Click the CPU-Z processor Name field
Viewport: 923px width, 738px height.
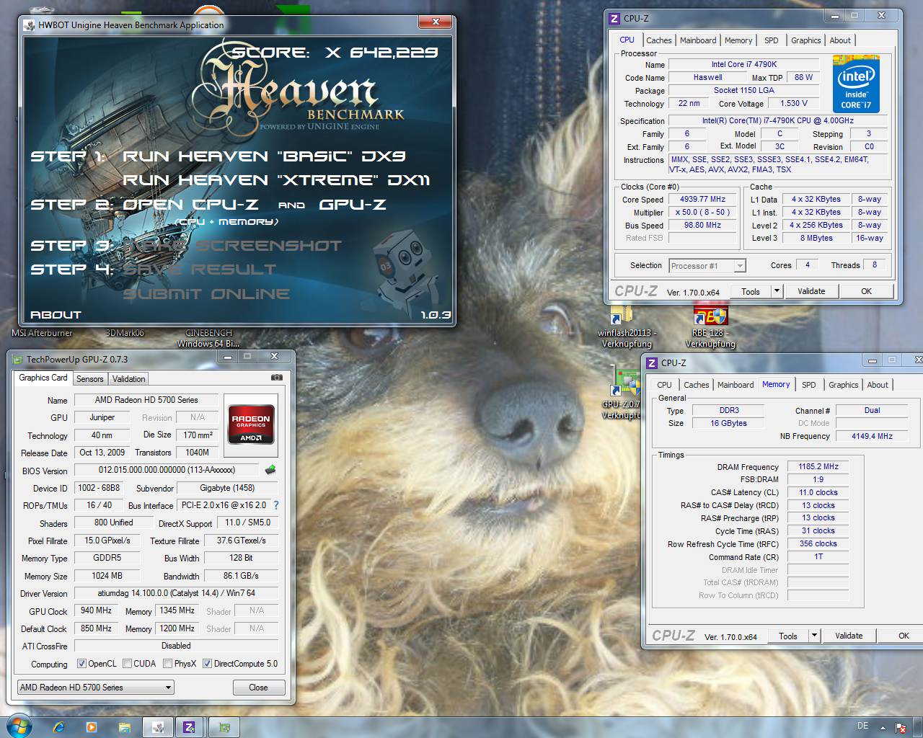point(744,65)
